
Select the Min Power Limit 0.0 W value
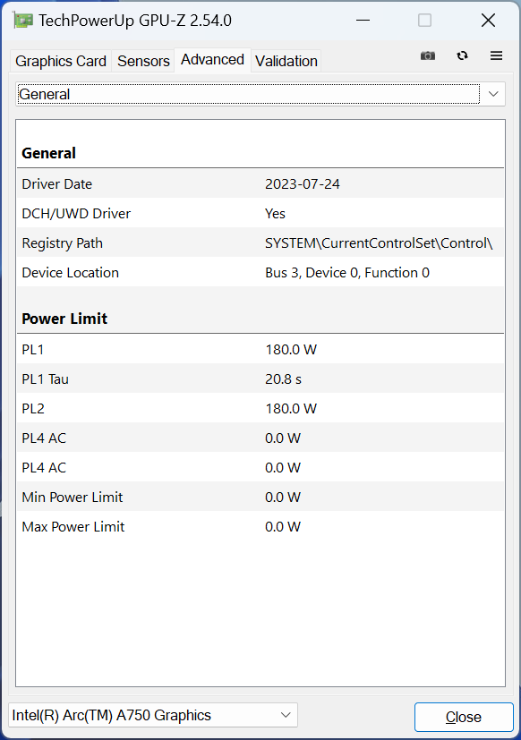[x=283, y=497]
